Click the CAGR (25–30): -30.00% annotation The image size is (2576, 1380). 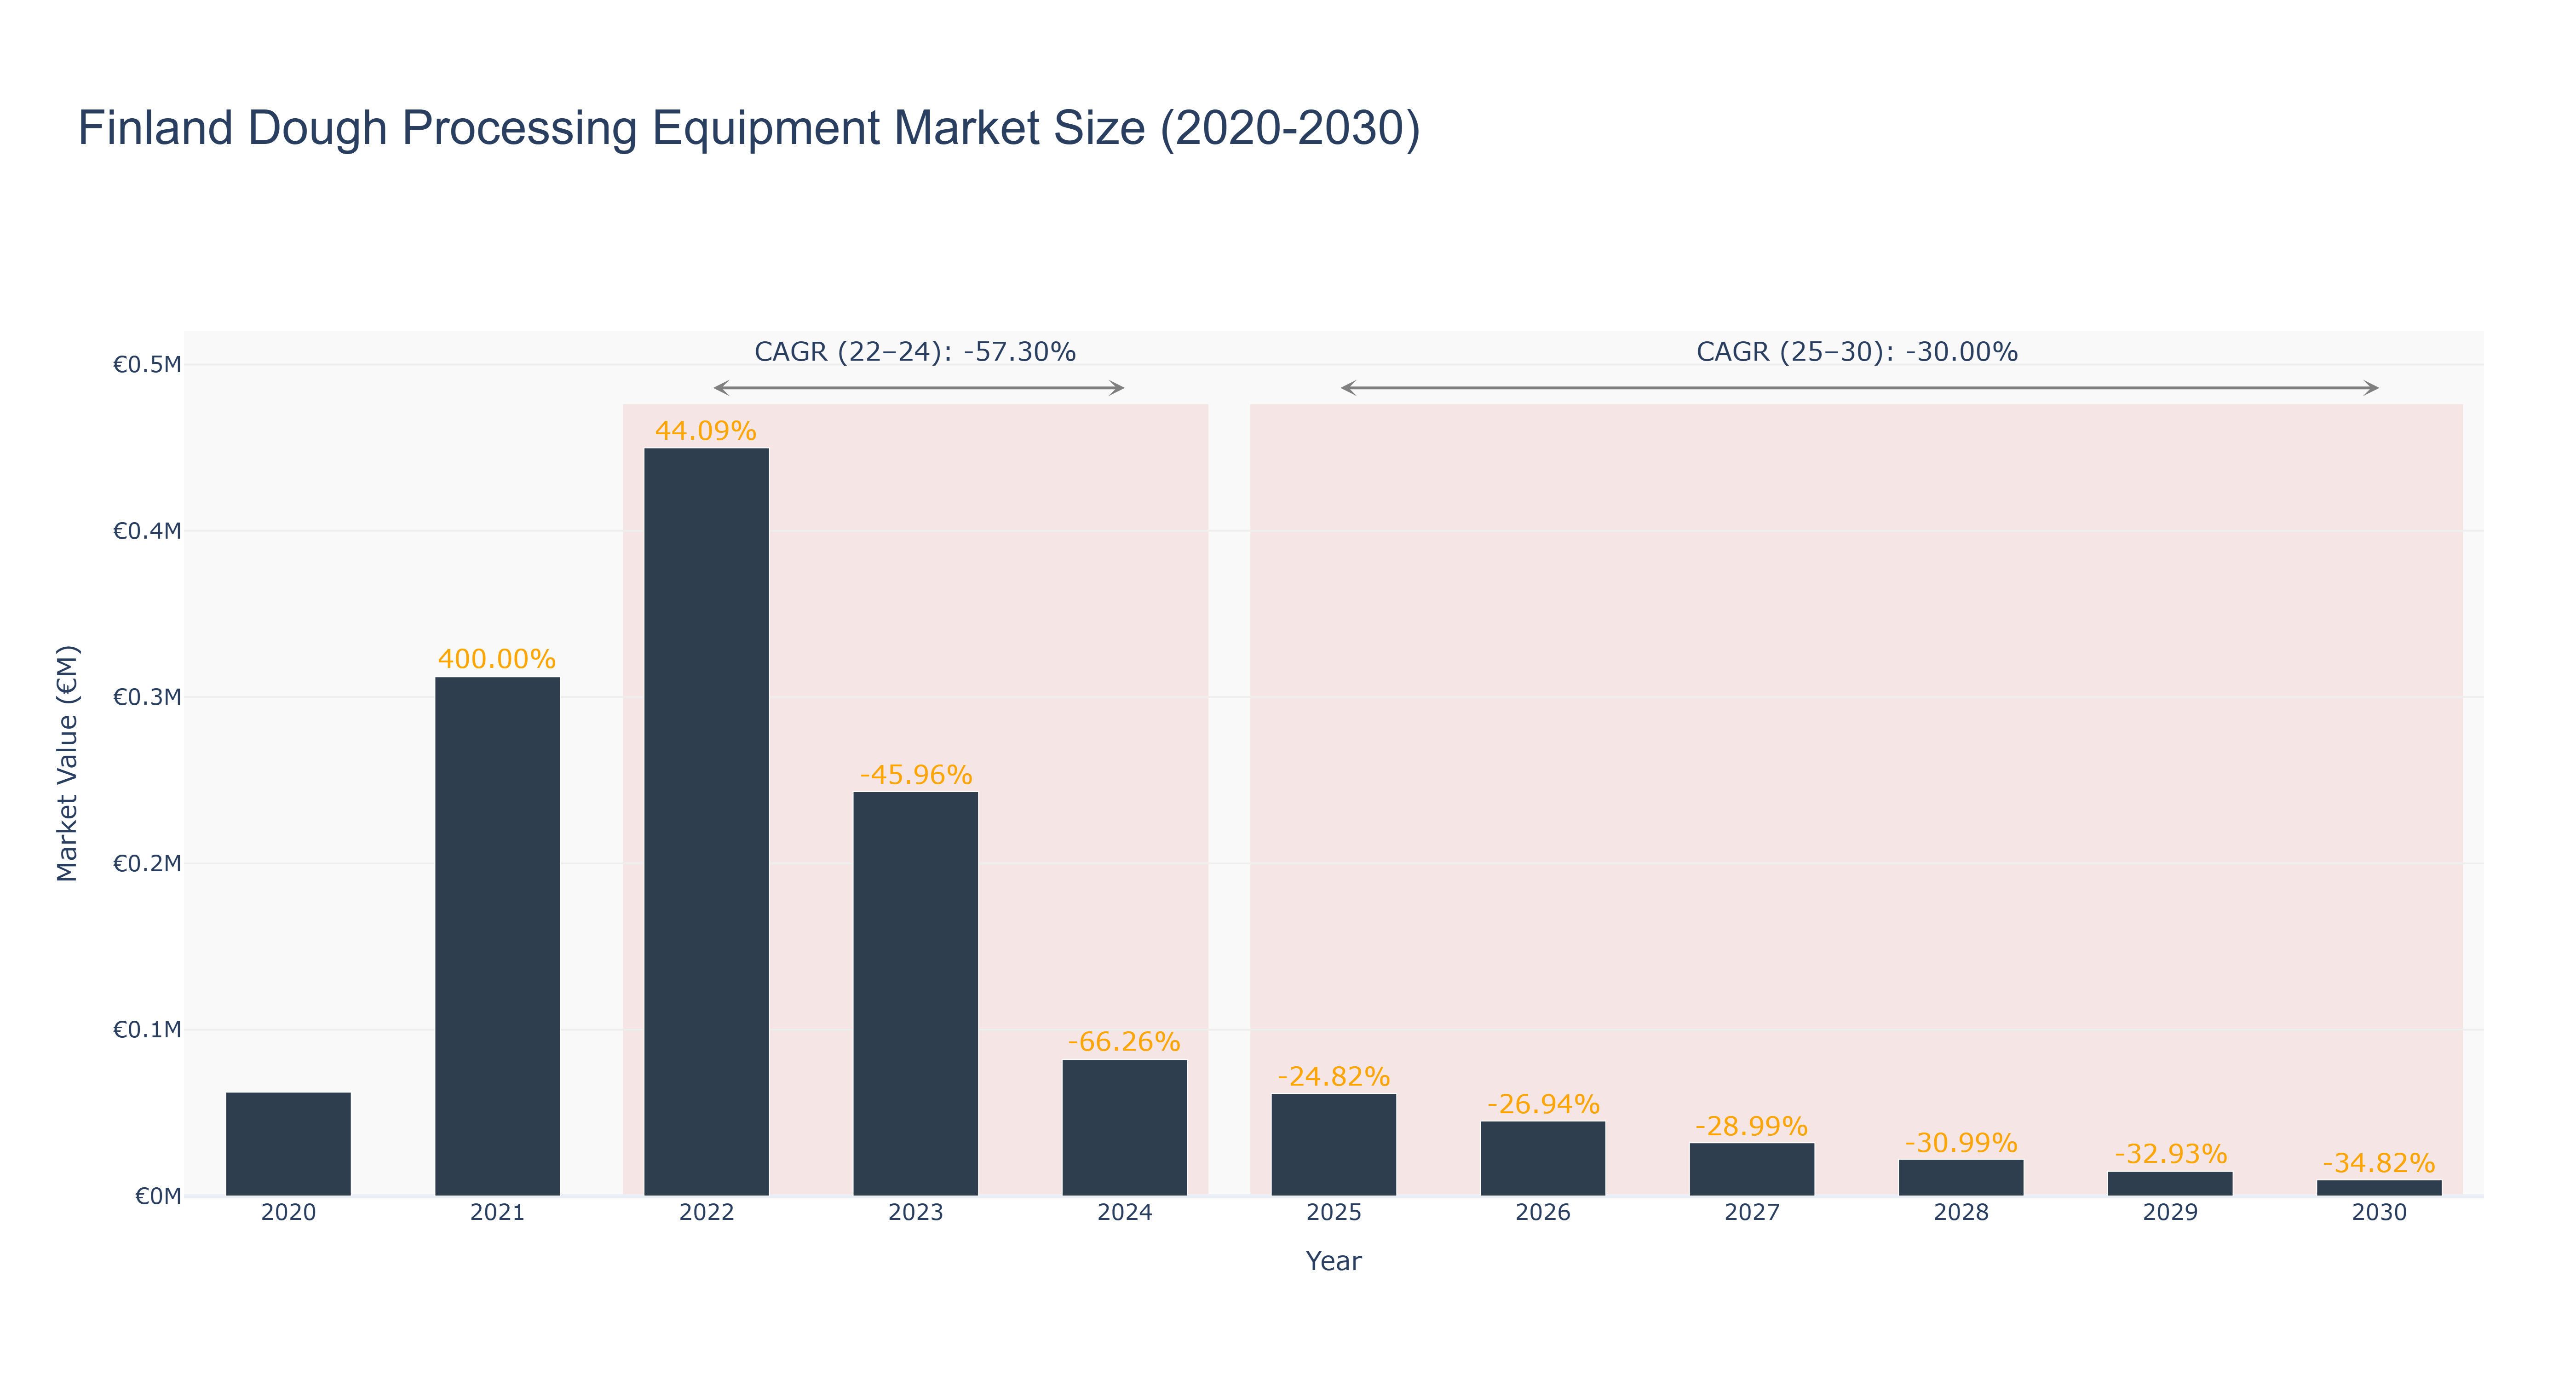[1857, 352]
